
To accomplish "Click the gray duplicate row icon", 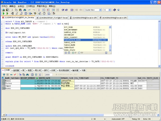I will (8, 75).
